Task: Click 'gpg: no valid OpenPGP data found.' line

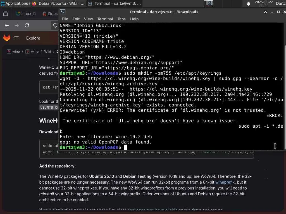Action: click(x=106, y=142)
